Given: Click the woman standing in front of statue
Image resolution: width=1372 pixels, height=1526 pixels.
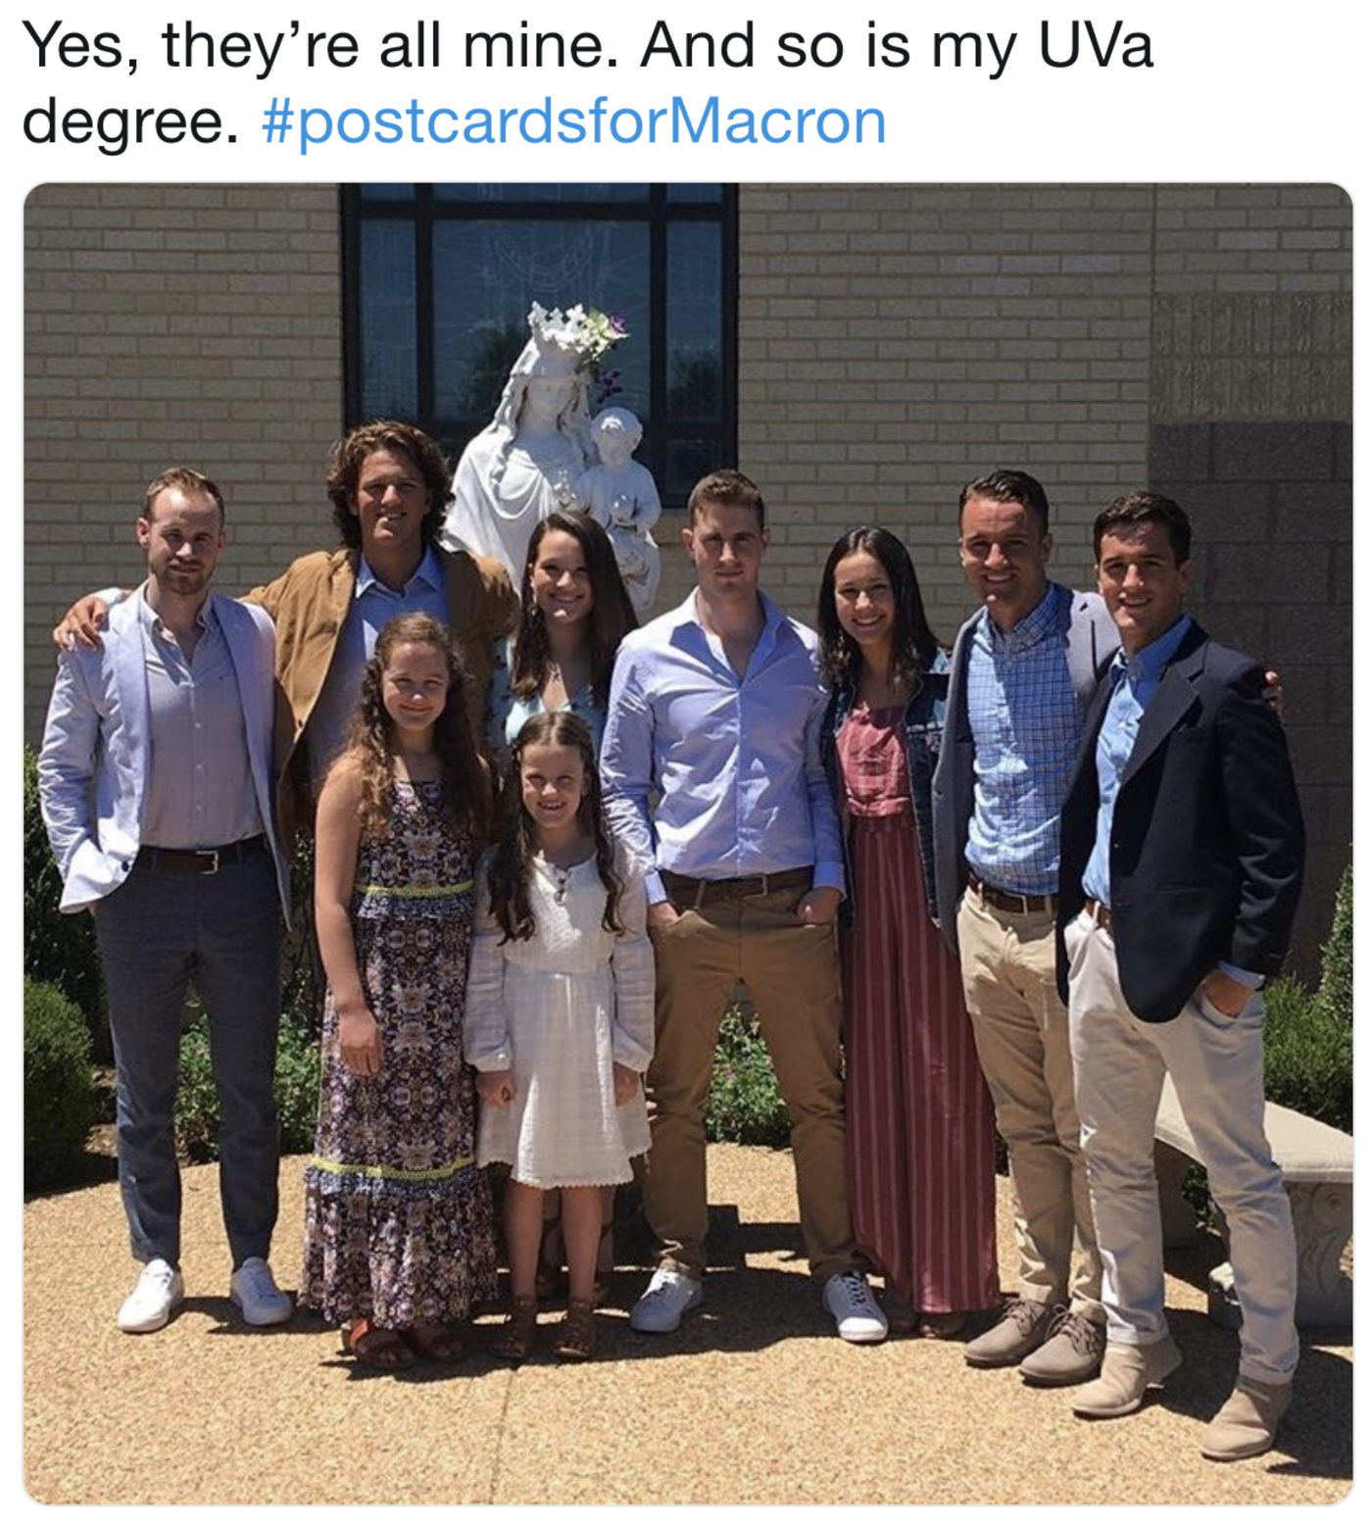Looking at the screenshot, I should 565,627.
